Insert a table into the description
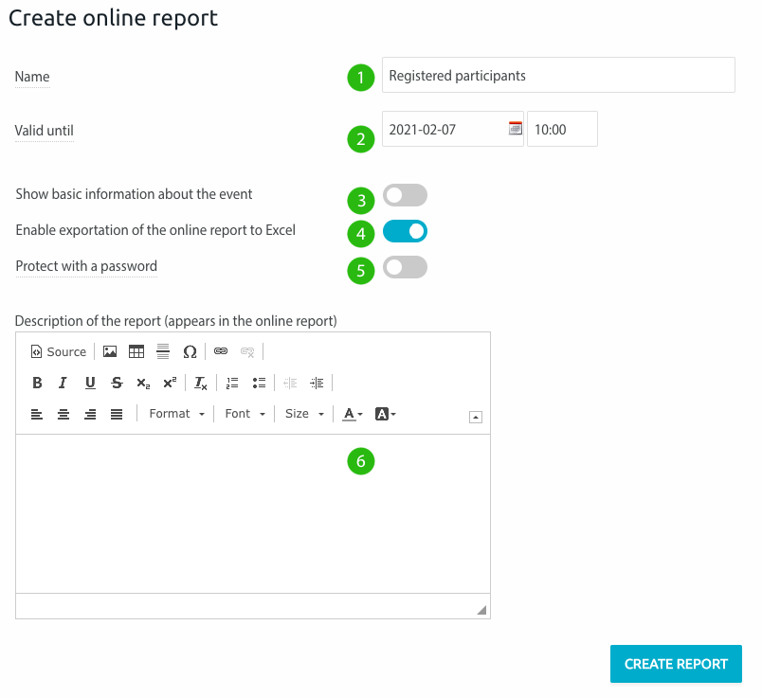This screenshot has height=697, width=762. 136,350
